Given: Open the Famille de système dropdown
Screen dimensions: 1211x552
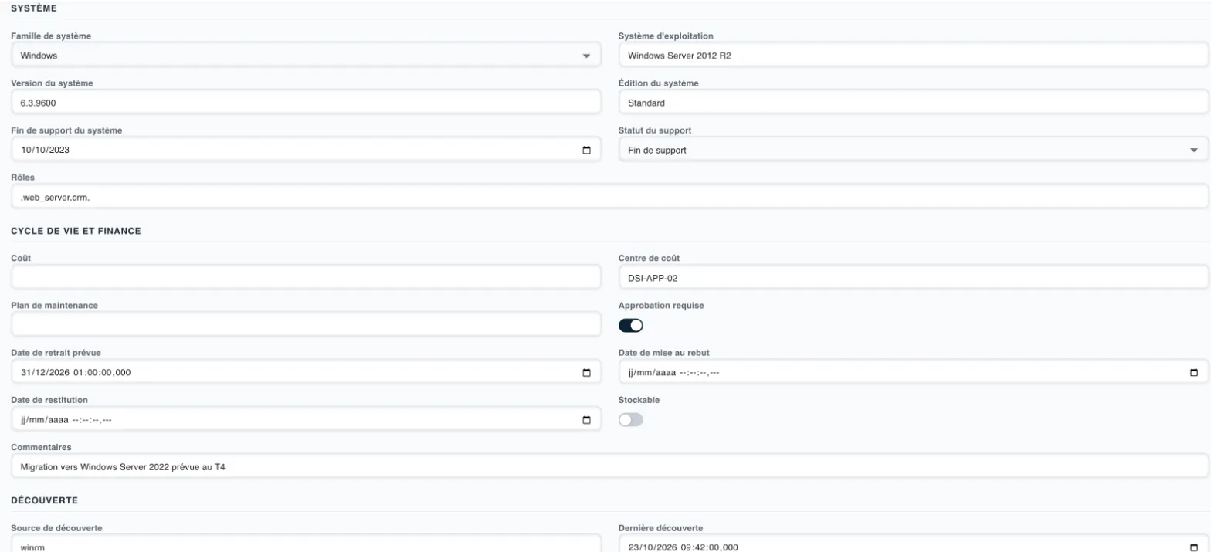Looking at the screenshot, I should pos(306,56).
